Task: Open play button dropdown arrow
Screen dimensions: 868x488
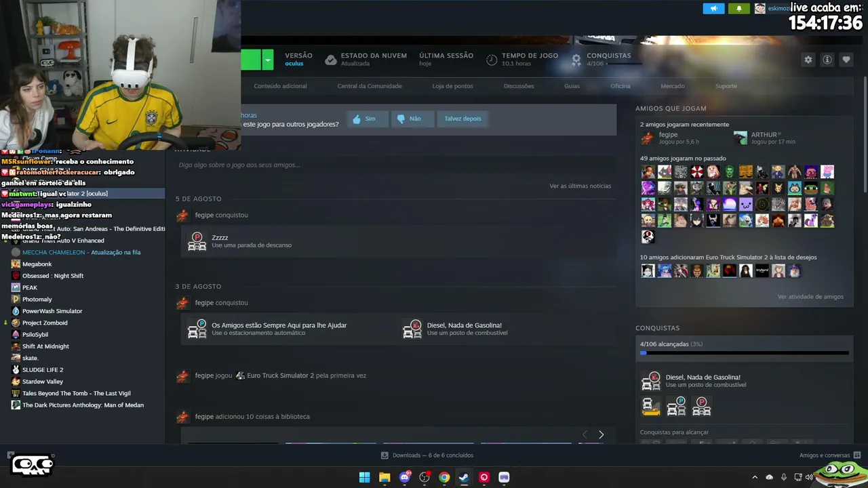Action: click(x=268, y=60)
